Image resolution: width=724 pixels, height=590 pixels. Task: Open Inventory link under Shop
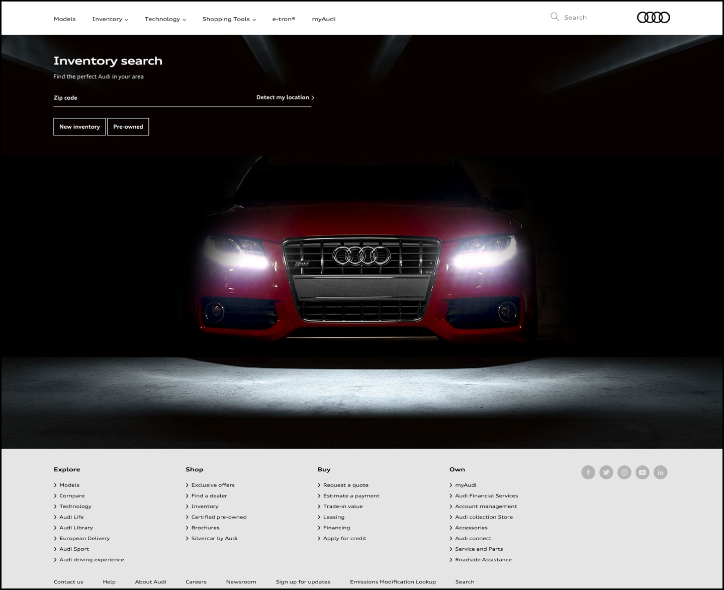point(205,507)
